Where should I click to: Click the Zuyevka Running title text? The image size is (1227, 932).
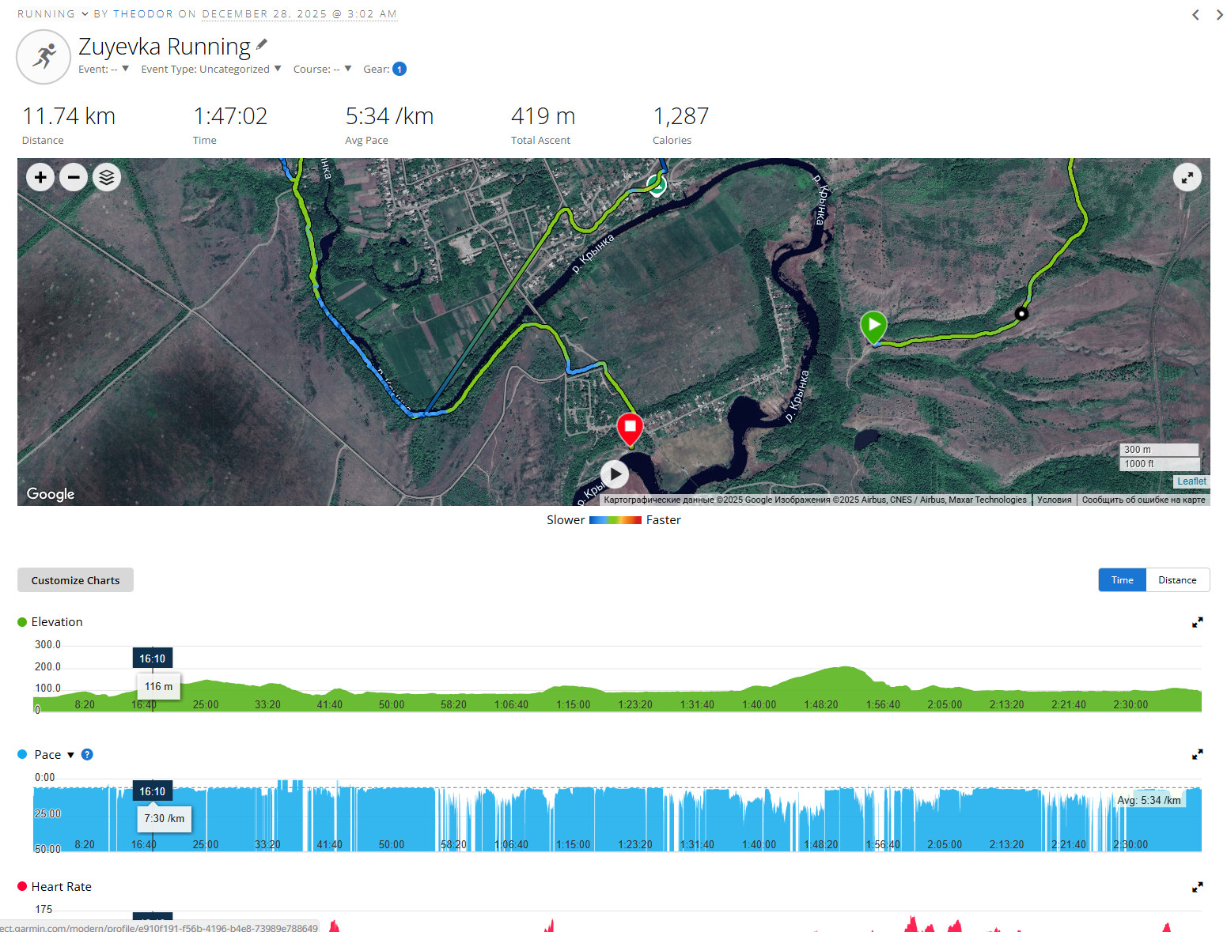(165, 47)
